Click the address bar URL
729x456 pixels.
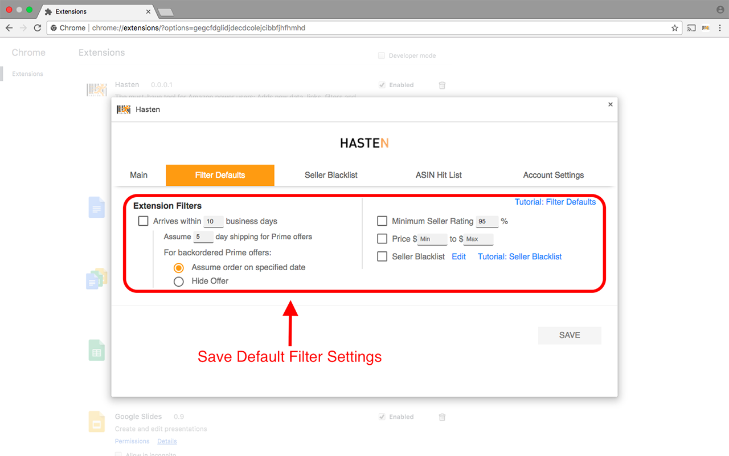tap(199, 28)
